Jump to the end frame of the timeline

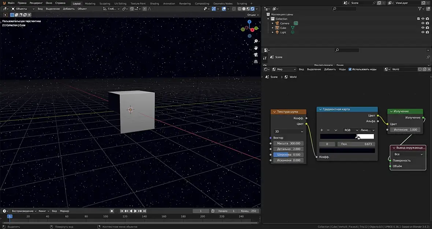(145, 211)
